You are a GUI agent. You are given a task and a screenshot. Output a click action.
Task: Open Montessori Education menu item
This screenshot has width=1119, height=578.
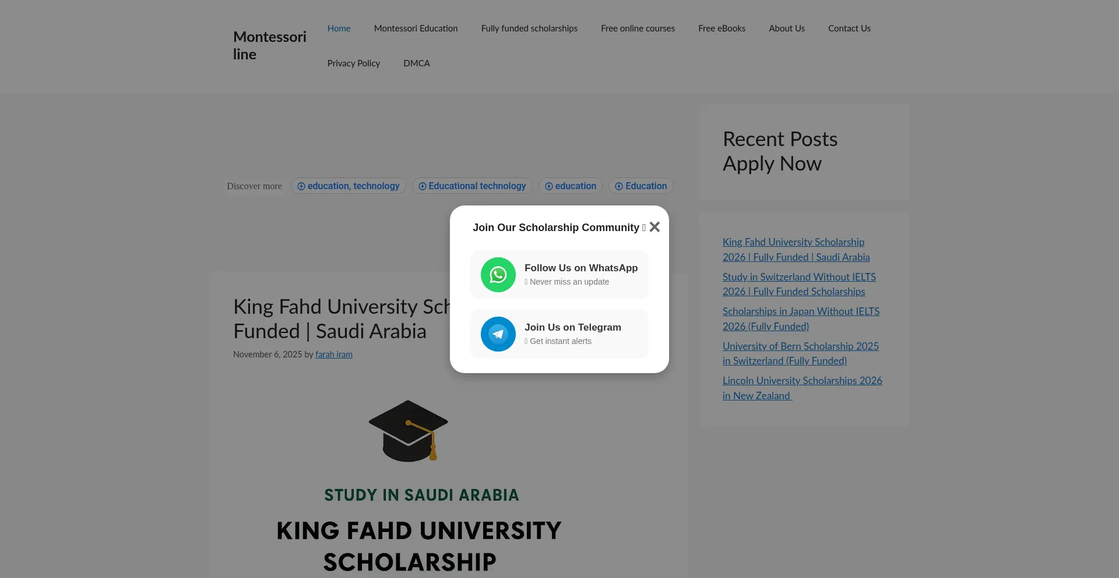416,29
